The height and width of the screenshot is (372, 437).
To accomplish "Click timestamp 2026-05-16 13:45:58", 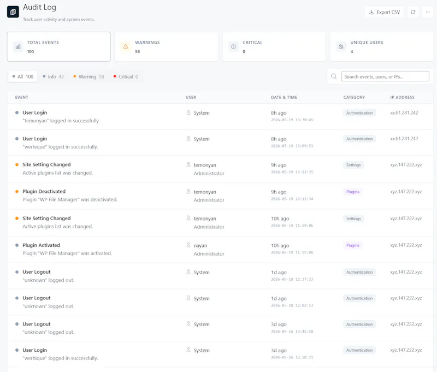I will (x=292, y=332).
